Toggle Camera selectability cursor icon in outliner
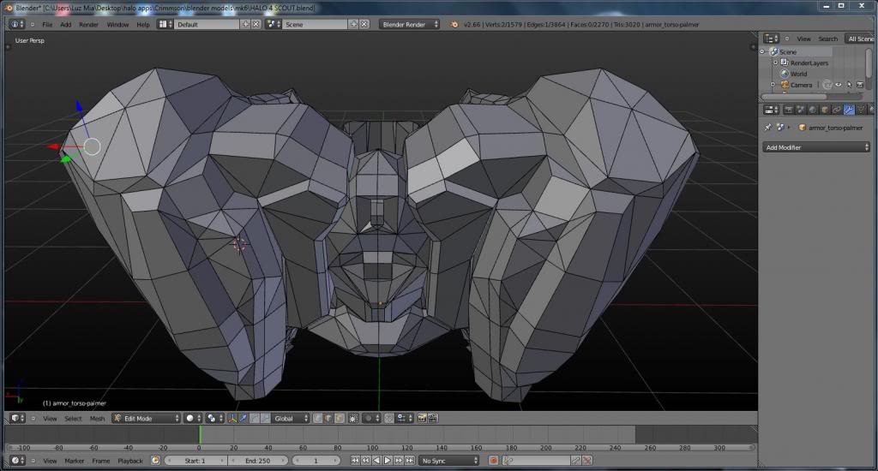The width and height of the screenshot is (878, 471). [x=849, y=85]
